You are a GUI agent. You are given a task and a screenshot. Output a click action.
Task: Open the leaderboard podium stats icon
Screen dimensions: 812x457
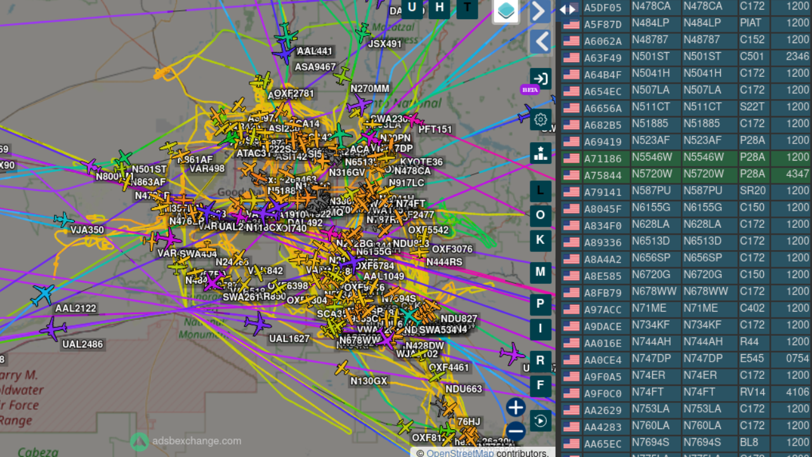click(x=540, y=152)
